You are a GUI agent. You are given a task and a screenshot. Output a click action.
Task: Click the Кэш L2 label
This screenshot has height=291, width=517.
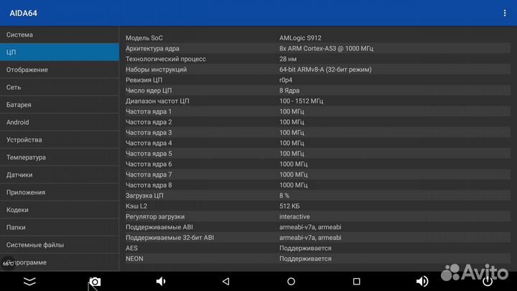136,206
